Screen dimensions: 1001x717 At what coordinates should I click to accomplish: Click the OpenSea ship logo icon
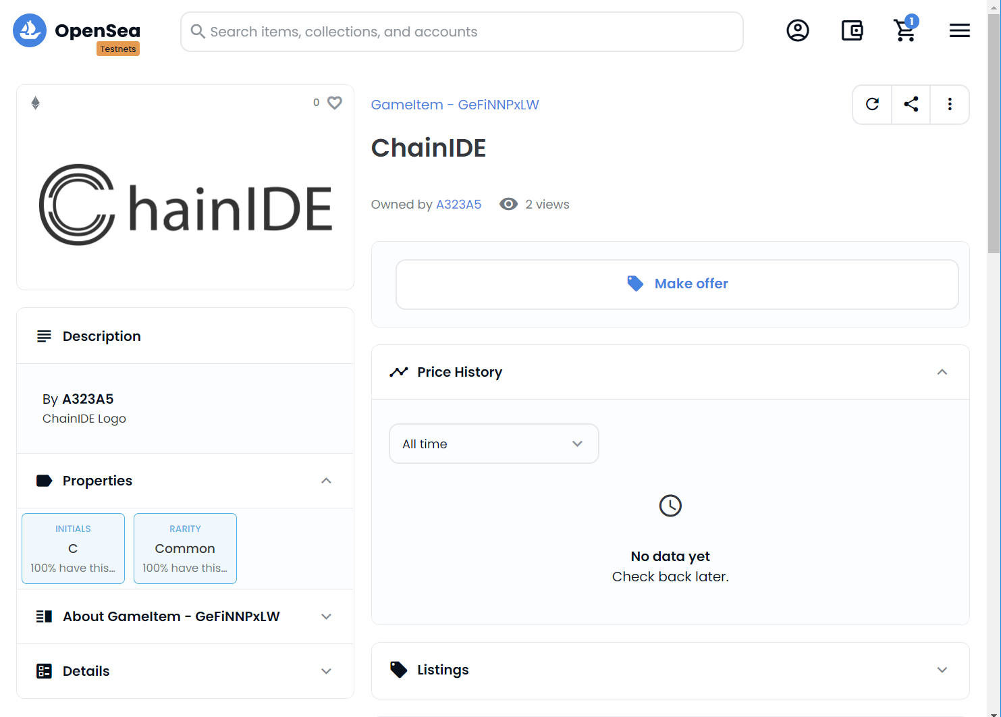tap(30, 30)
